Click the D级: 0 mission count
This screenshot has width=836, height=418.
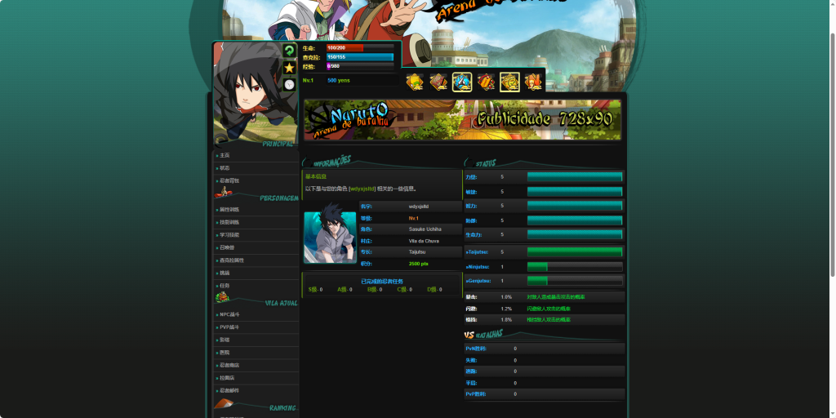(434, 290)
